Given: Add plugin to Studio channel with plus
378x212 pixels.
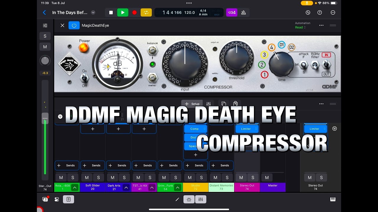Looking at the screenshot, I should (195, 155).
